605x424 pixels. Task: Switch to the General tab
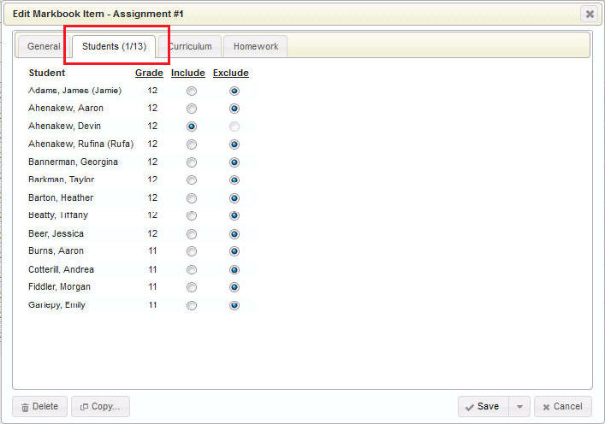(44, 46)
